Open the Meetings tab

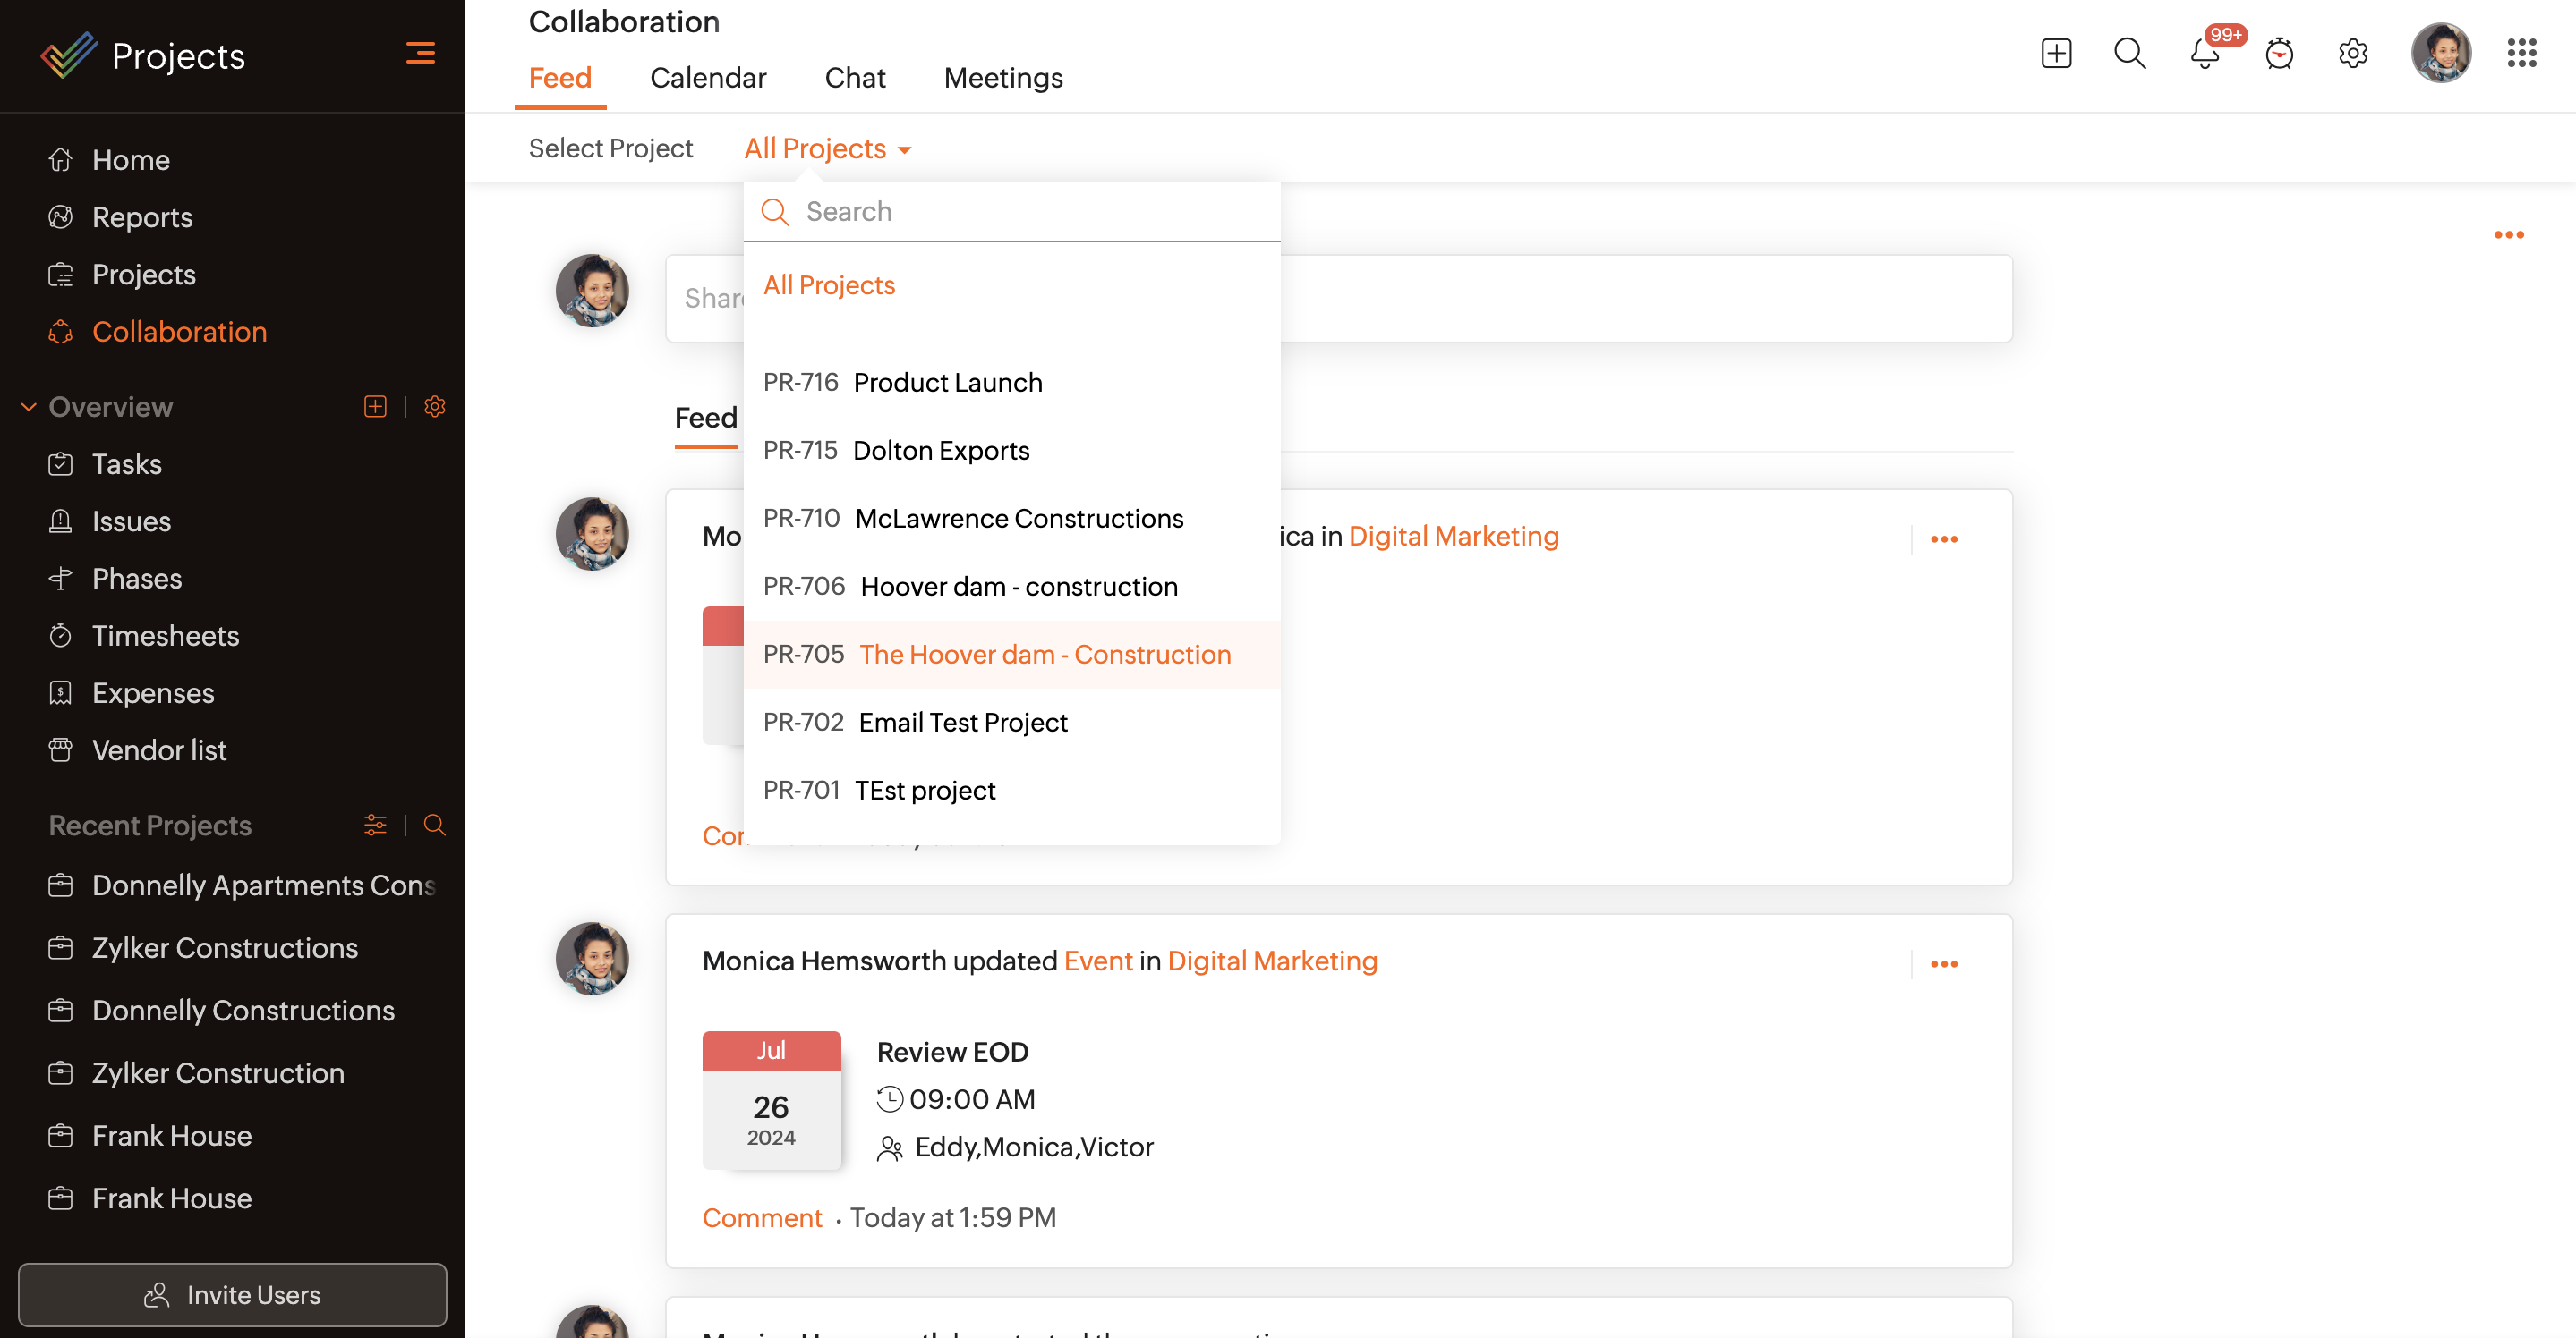[1002, 78]
